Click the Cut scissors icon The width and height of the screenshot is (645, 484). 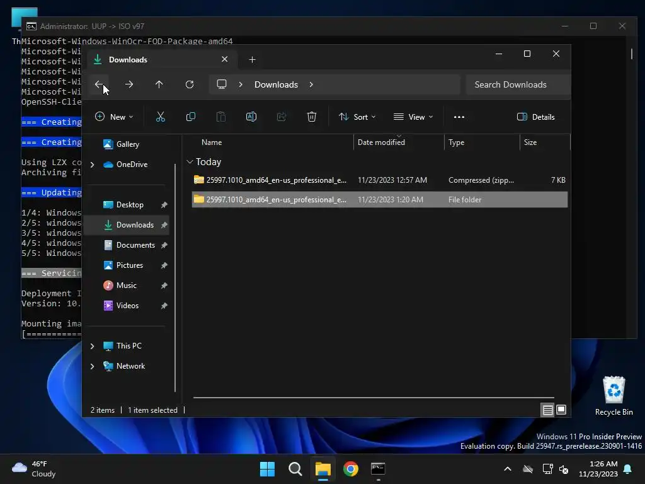coord(161,117)
